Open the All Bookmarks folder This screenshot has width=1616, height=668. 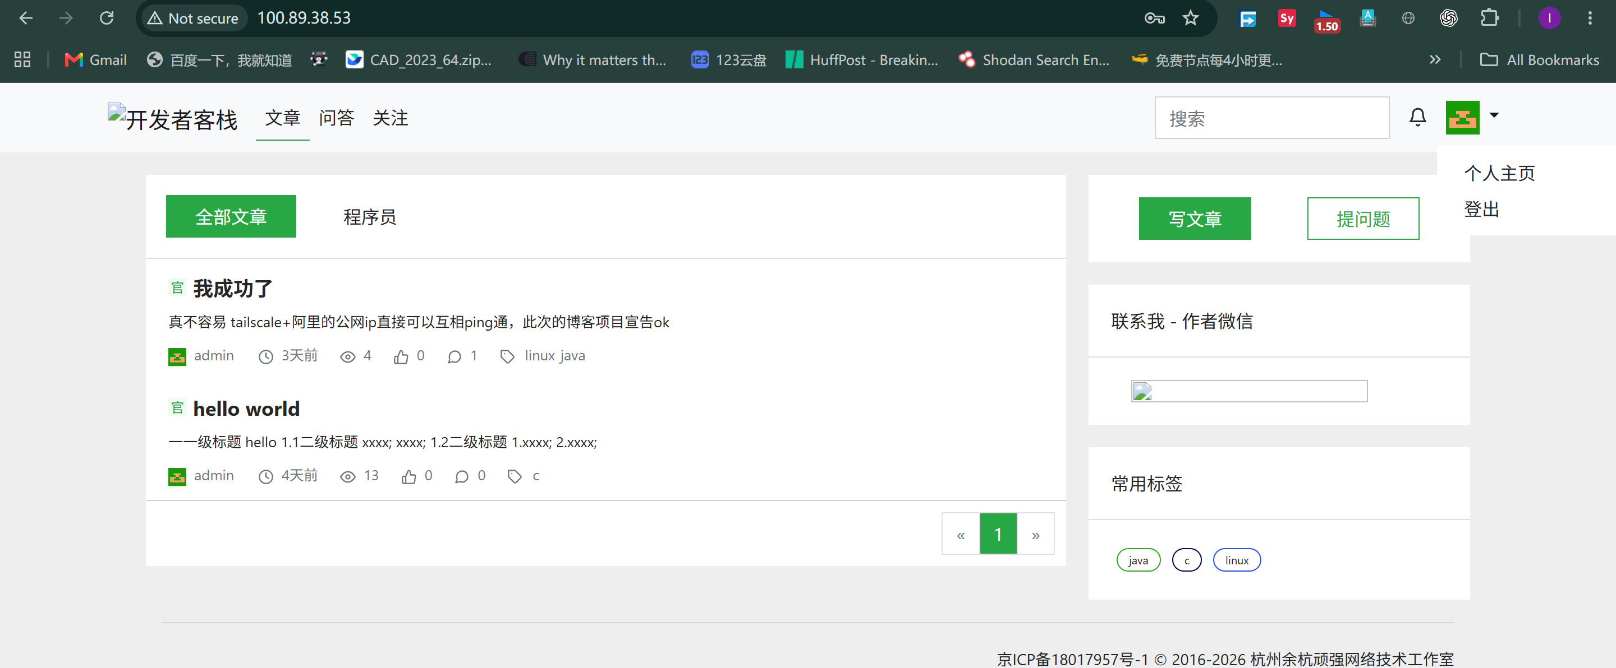click(x=1540, y=59)
